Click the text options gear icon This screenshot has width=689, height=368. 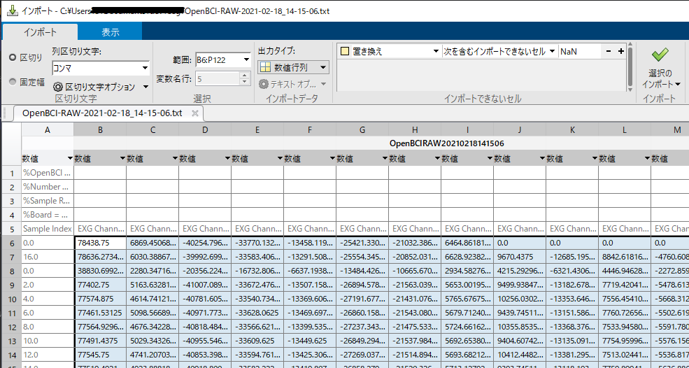263,83
